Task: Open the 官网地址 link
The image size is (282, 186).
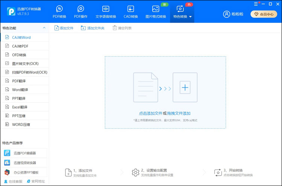Action: pyautogui.click(x=36, y=181)
